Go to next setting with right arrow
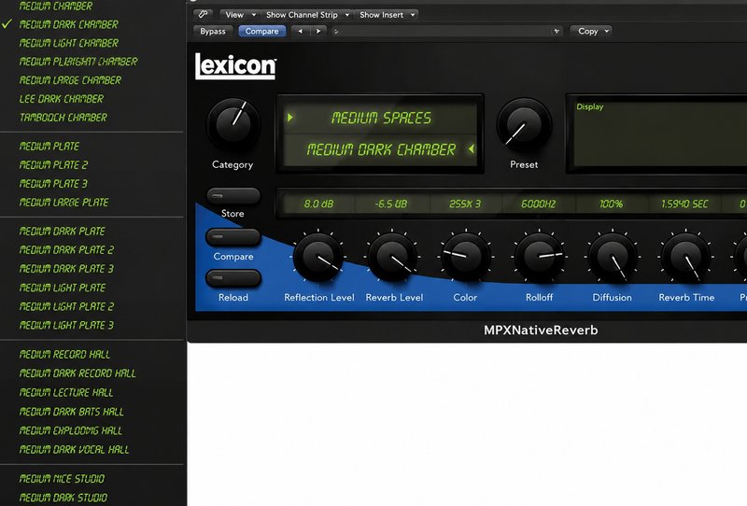The height and width of the screenshot is (506, 747). (x=318, y=31)
